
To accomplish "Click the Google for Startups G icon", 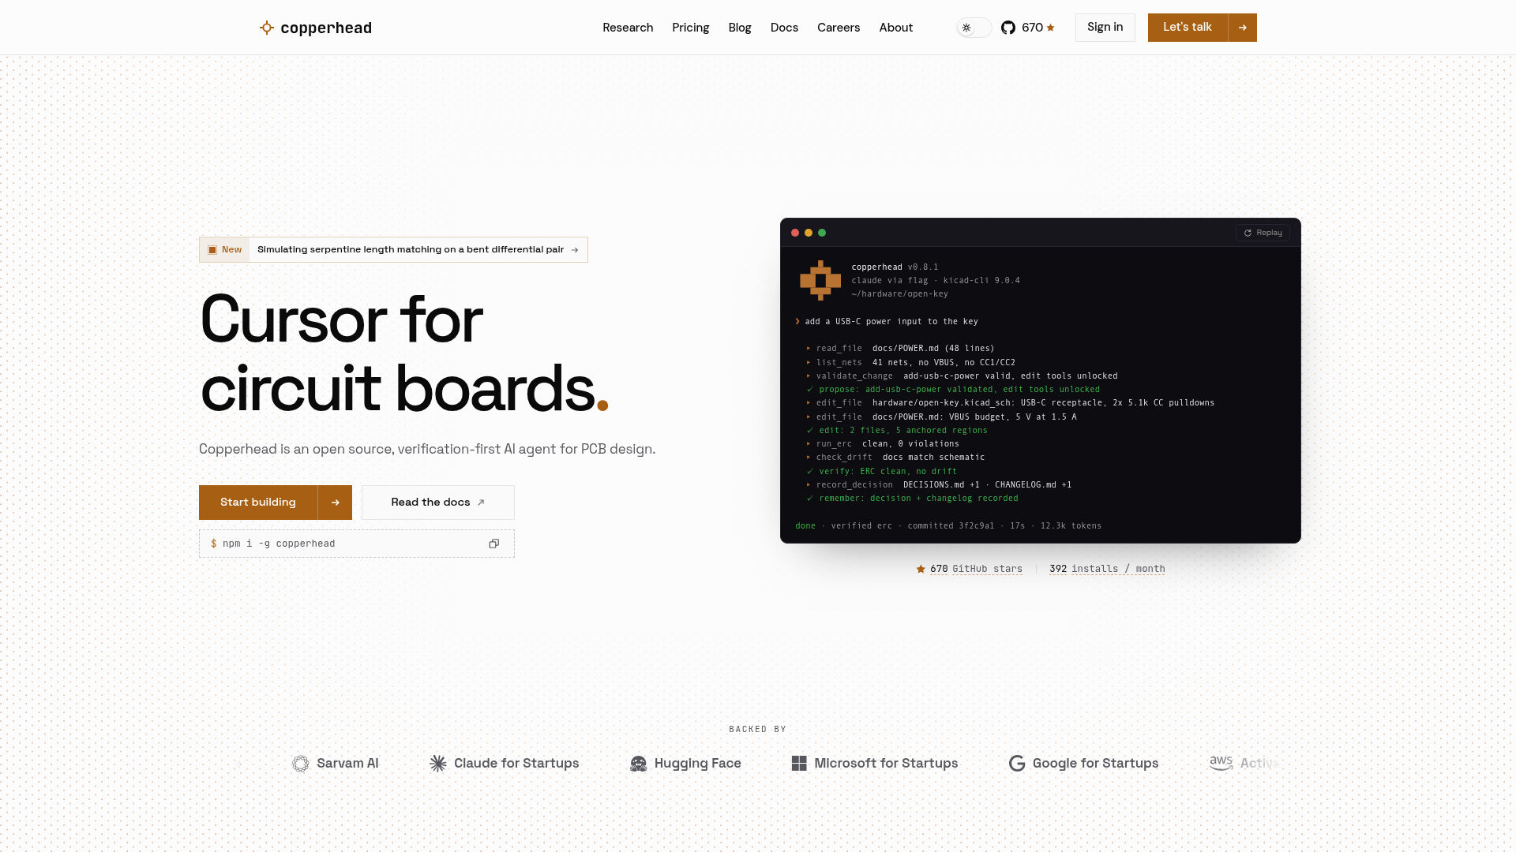I will pyautogui.click(x=1017, y=764).
